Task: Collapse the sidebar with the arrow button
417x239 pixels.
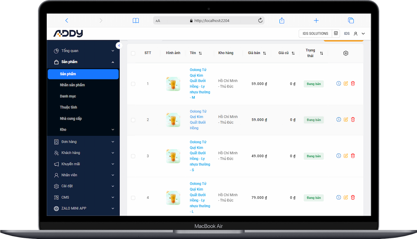Action: [x=119, y=45]
